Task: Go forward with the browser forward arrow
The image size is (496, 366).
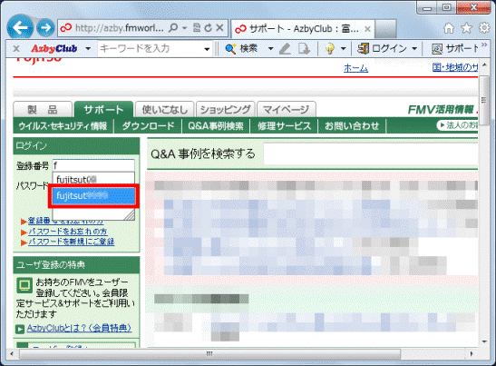Action: click(45, 28)
